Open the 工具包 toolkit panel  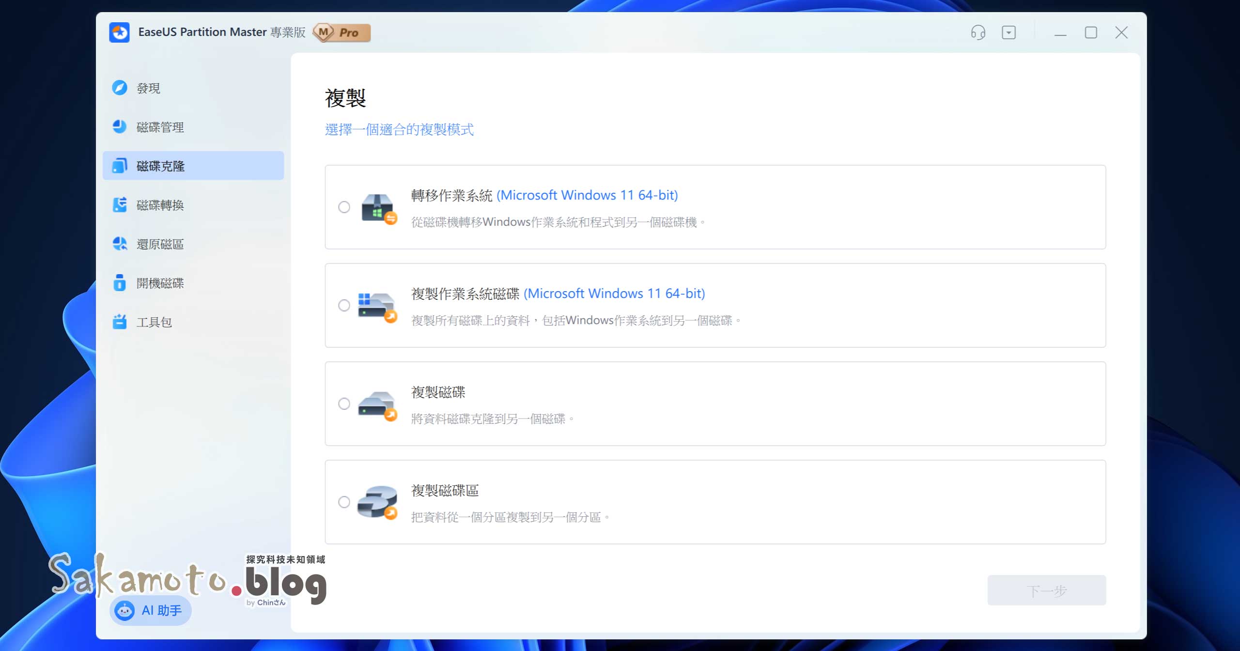point(120,322)
